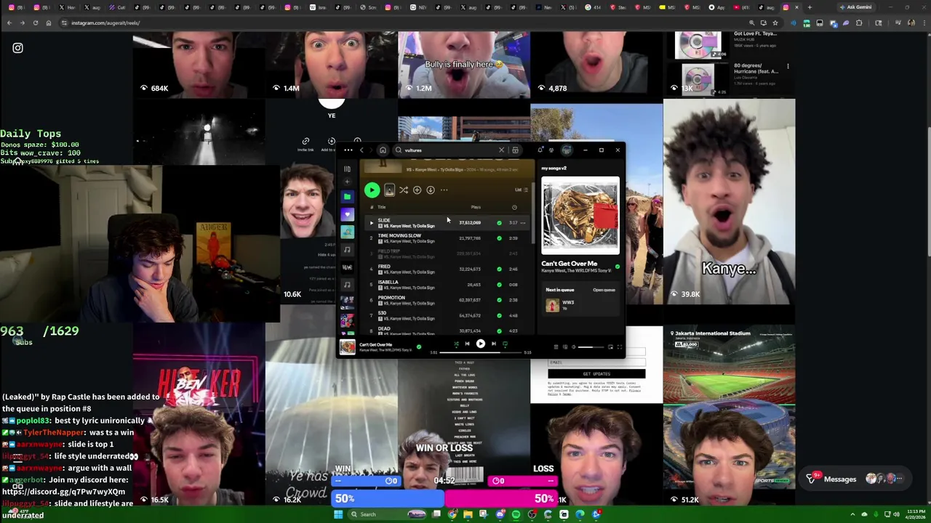Screen dimensions: 931x523
Task: Open Spotify notifications bell
Action: pos(540,150)
